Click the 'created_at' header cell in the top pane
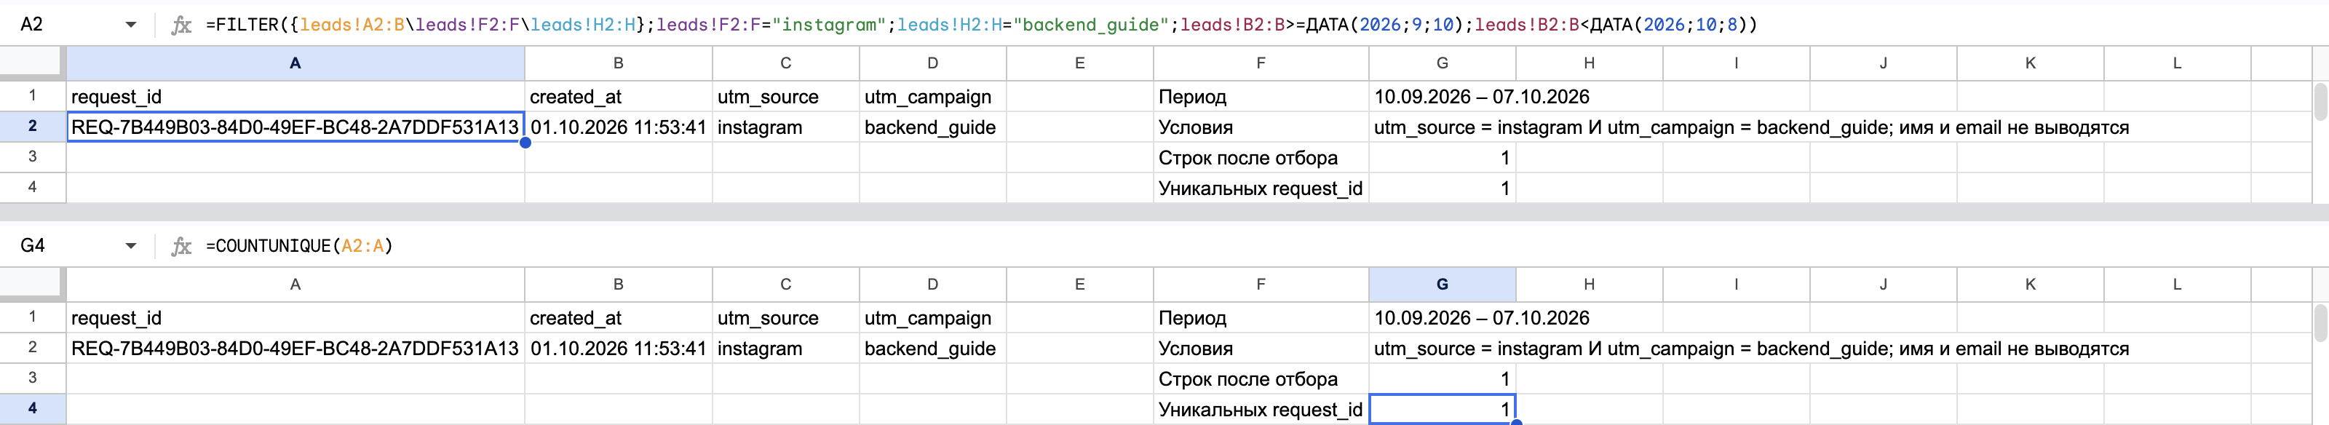Viewport: 2329px width, 425px height. pos(619,97)
